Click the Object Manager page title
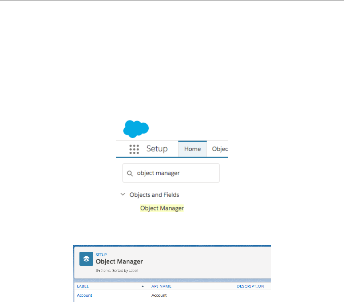 tap(119, 261)
